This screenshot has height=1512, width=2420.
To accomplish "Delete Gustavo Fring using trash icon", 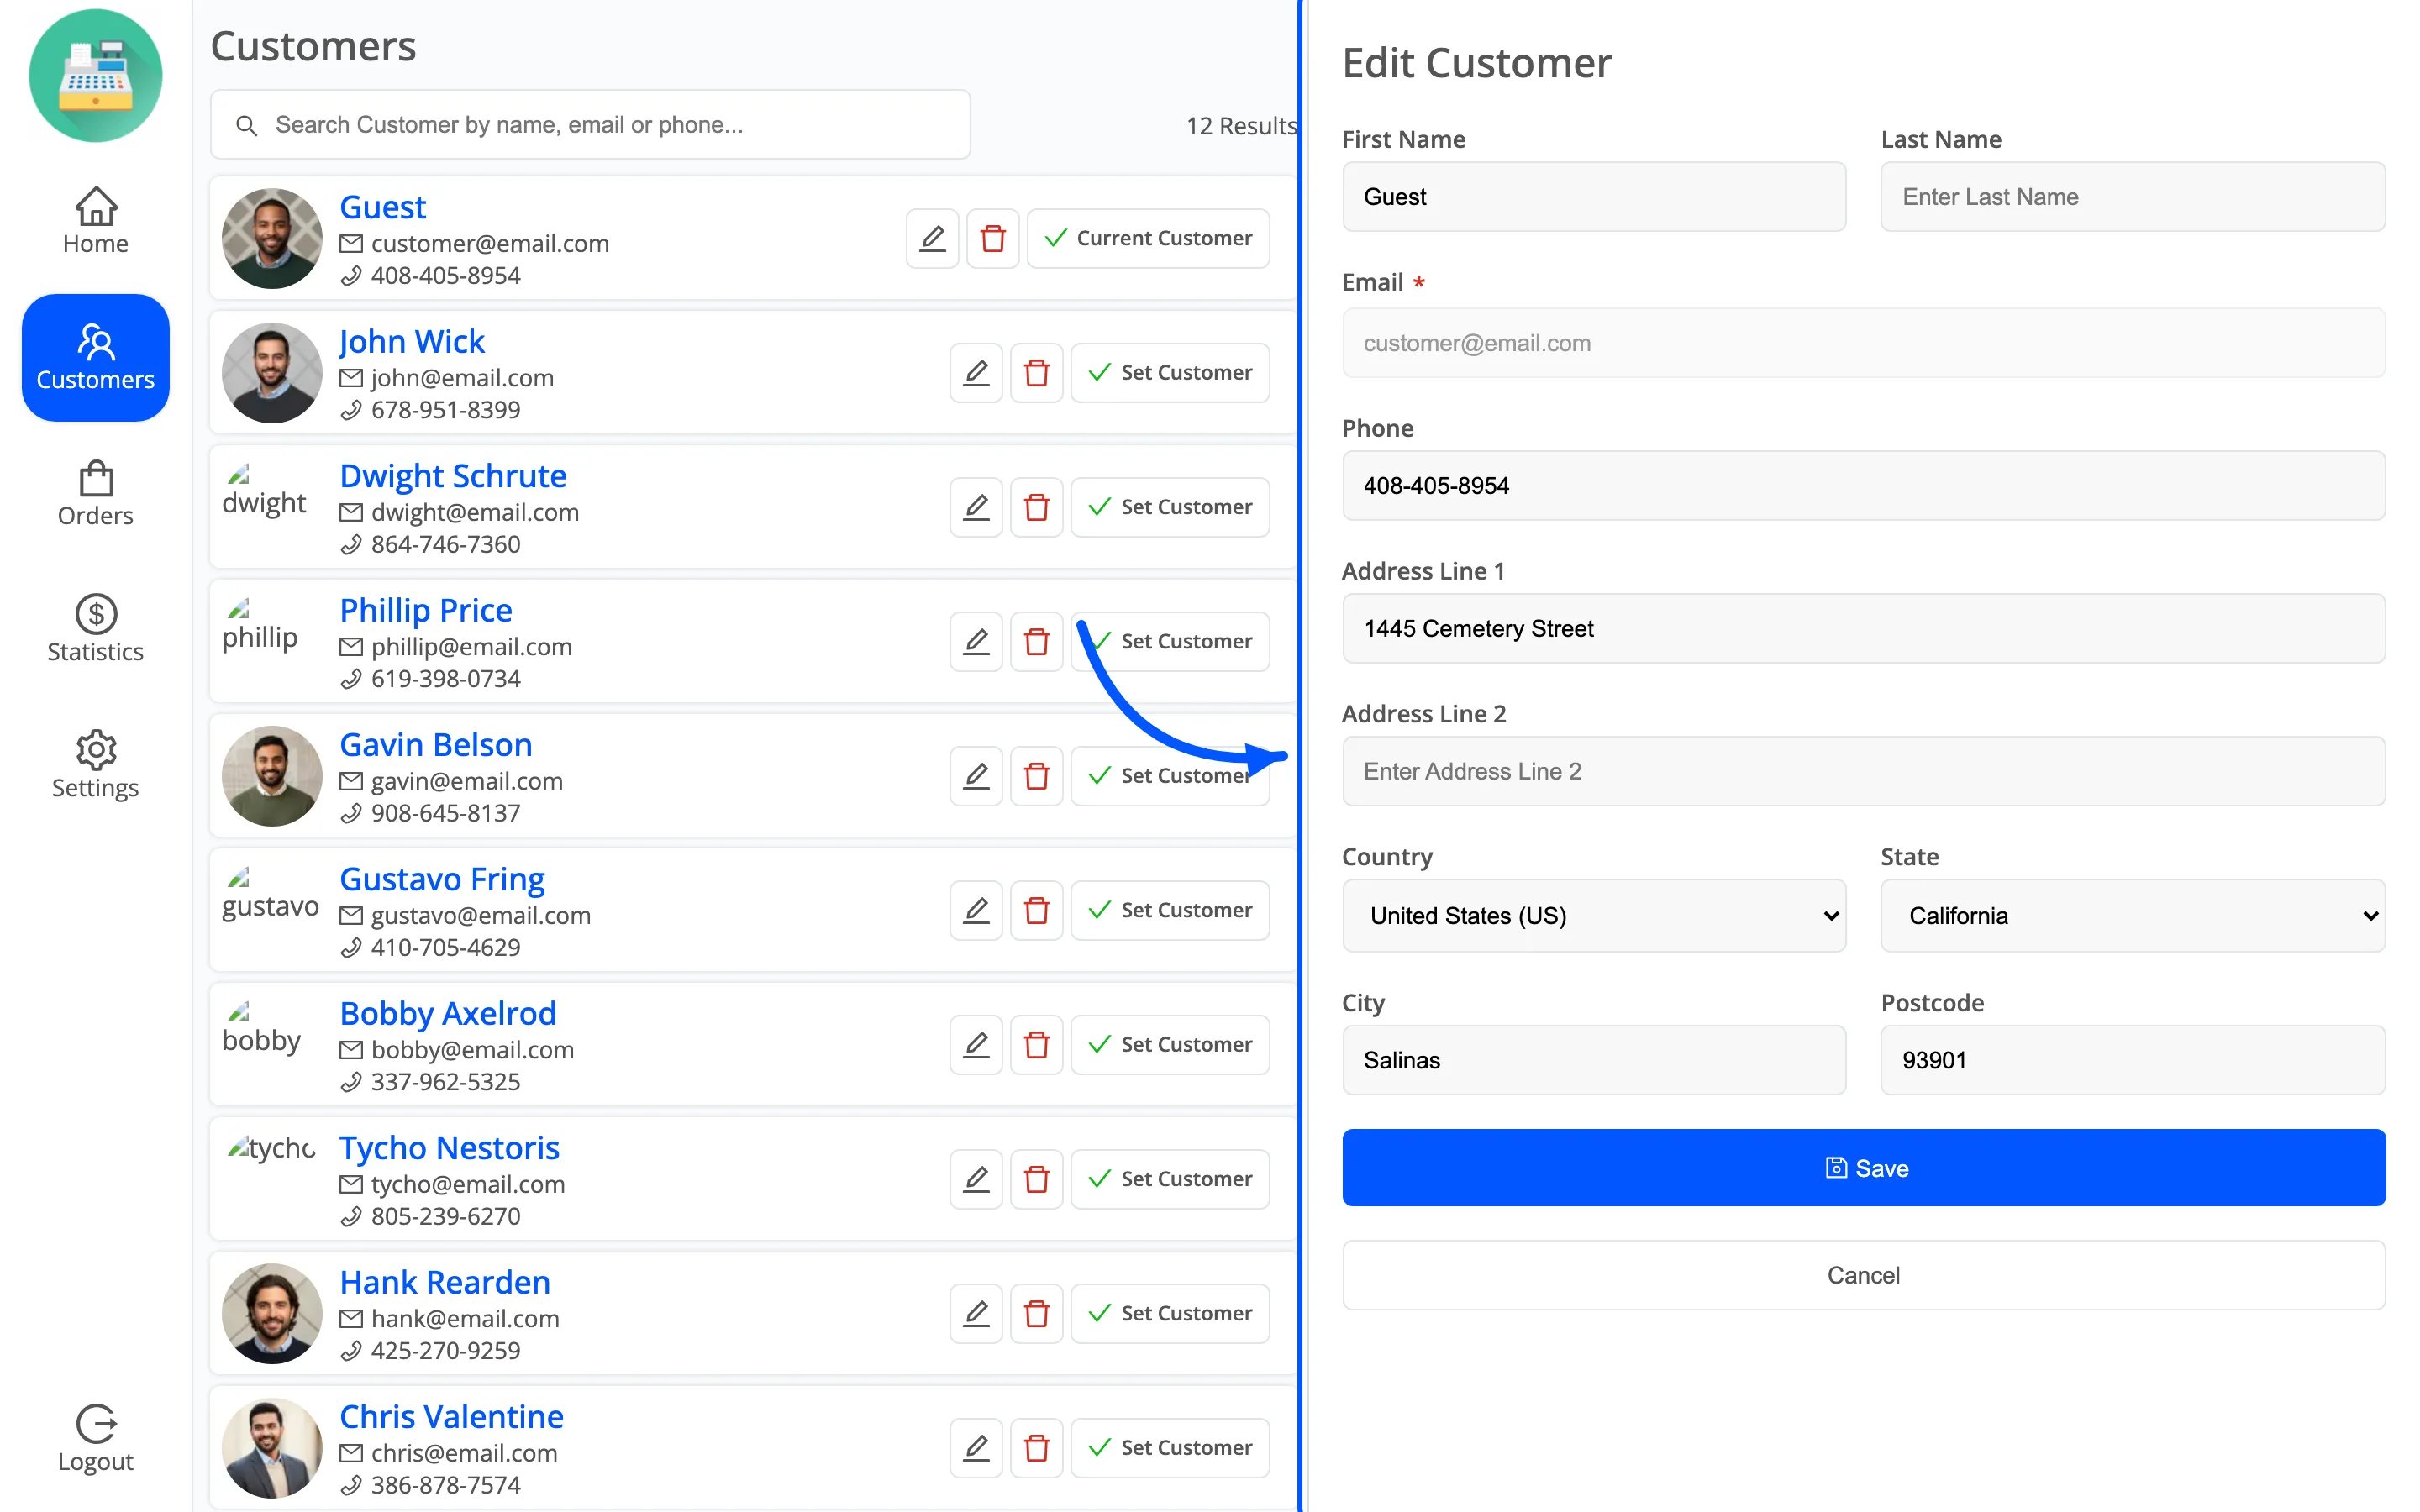I will (1037, 910).
